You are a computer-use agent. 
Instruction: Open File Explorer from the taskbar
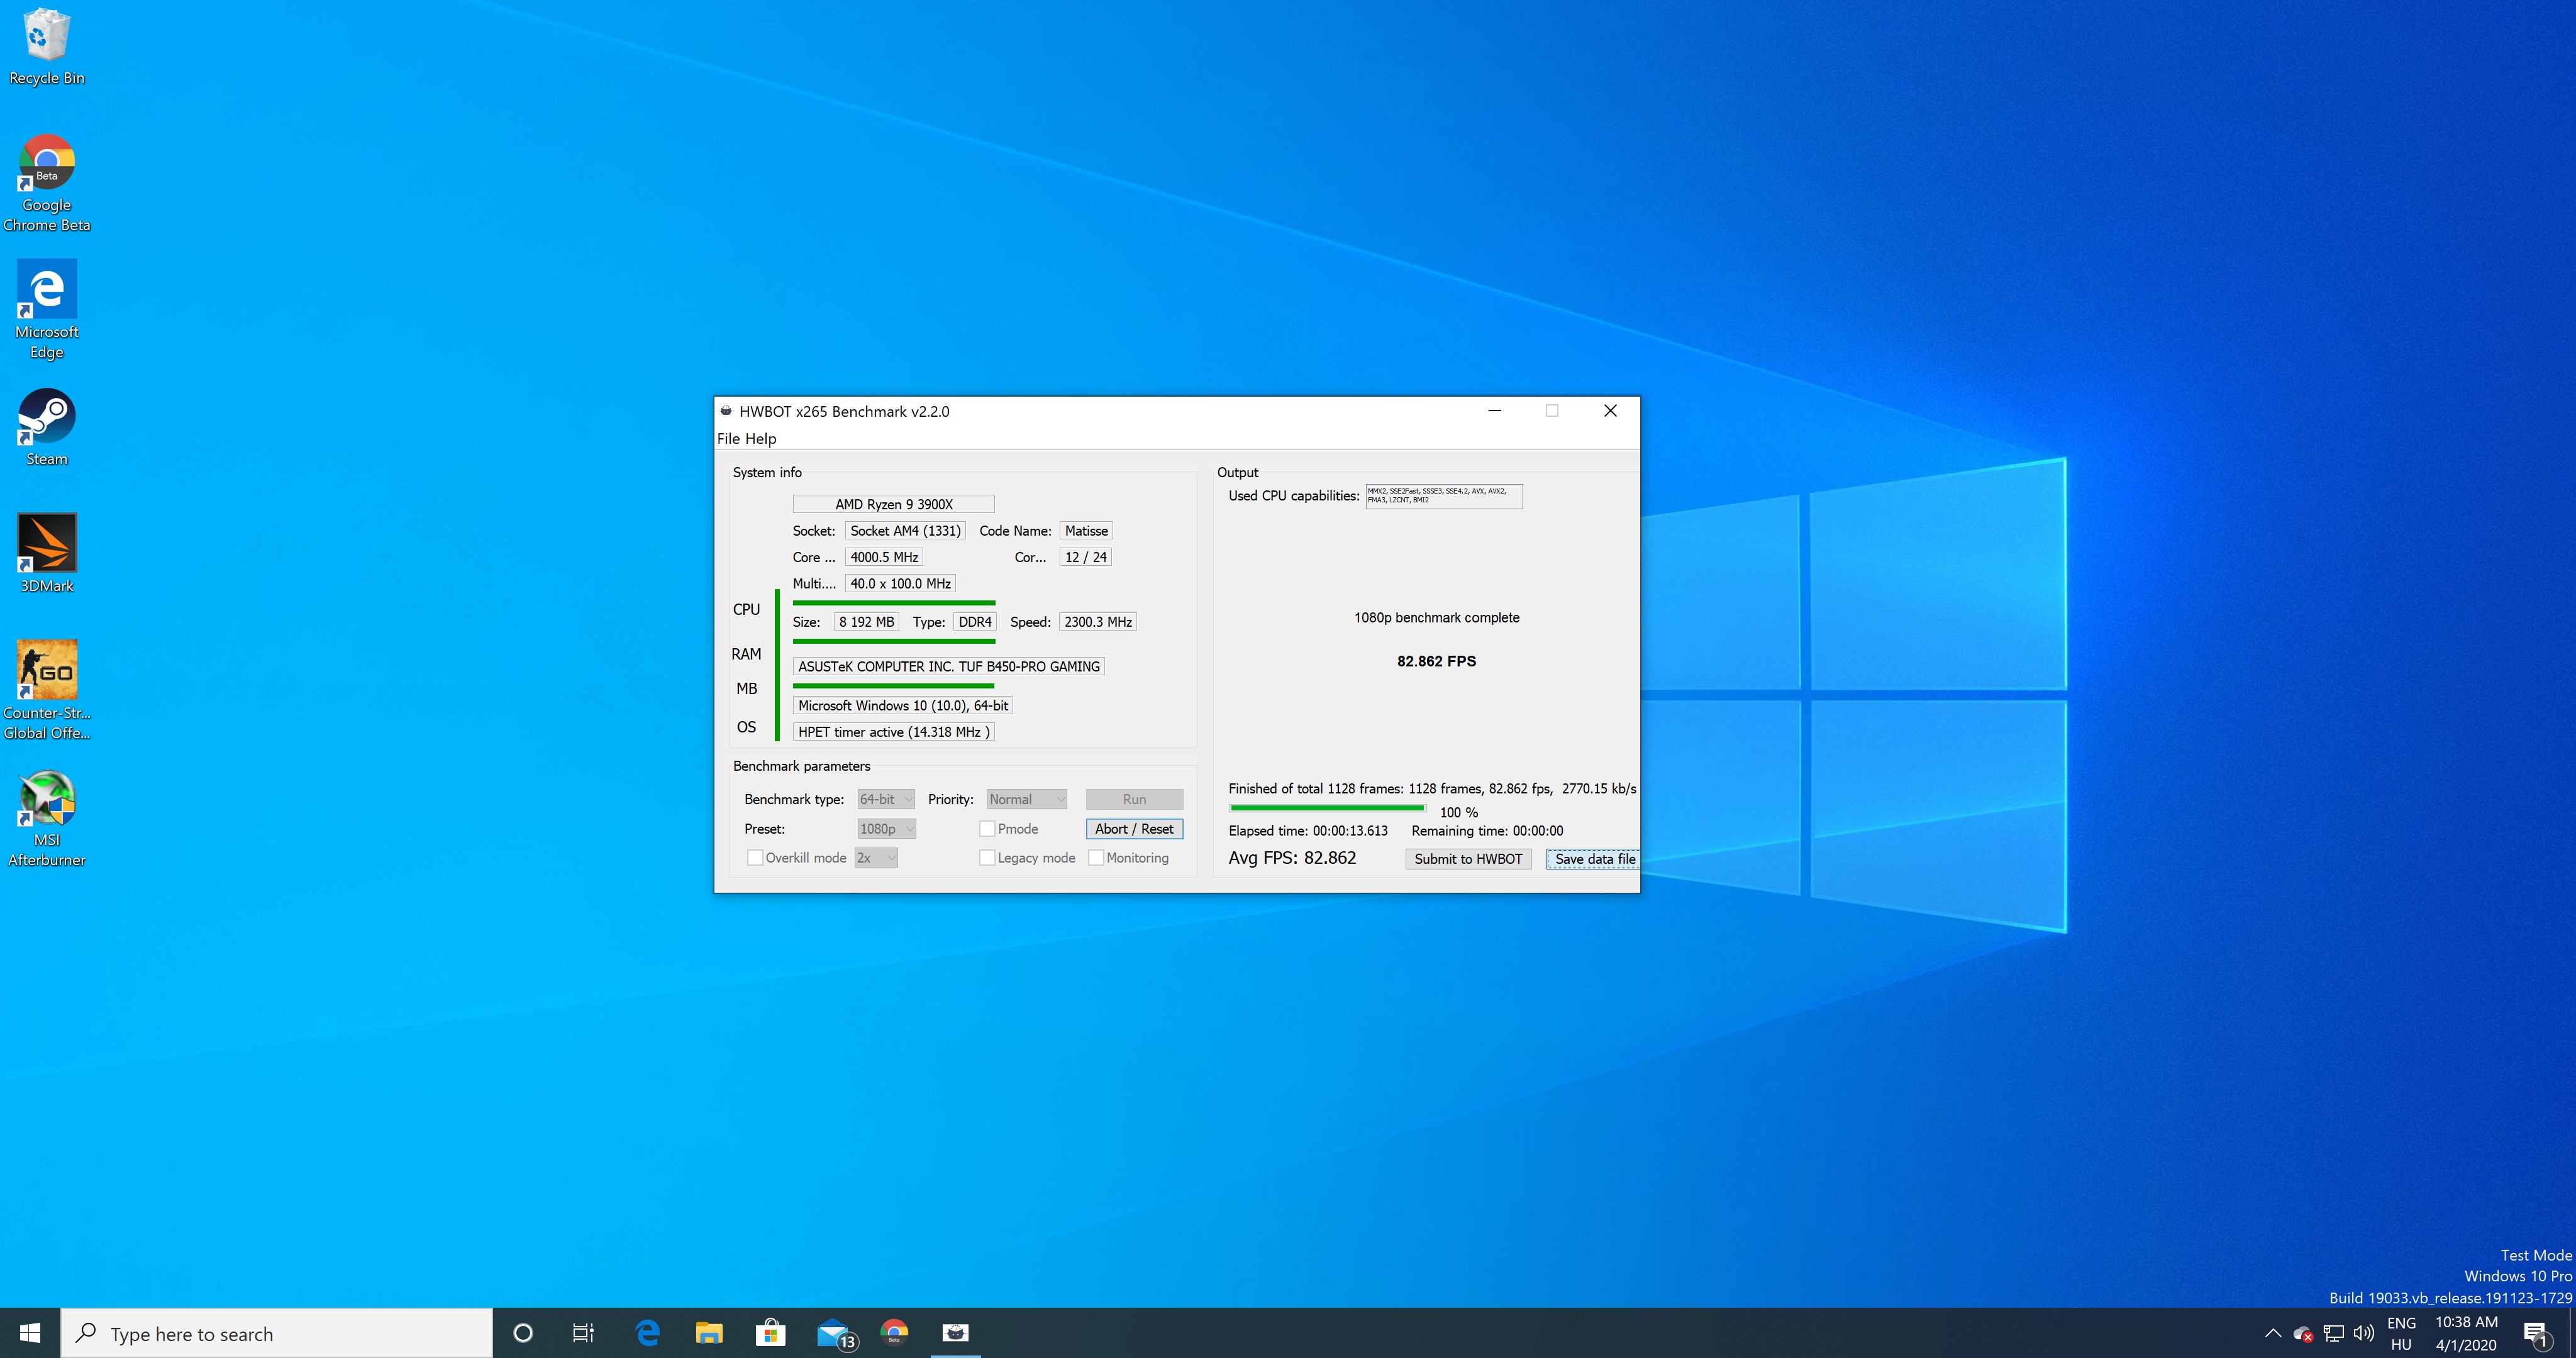click(709, 1333)
